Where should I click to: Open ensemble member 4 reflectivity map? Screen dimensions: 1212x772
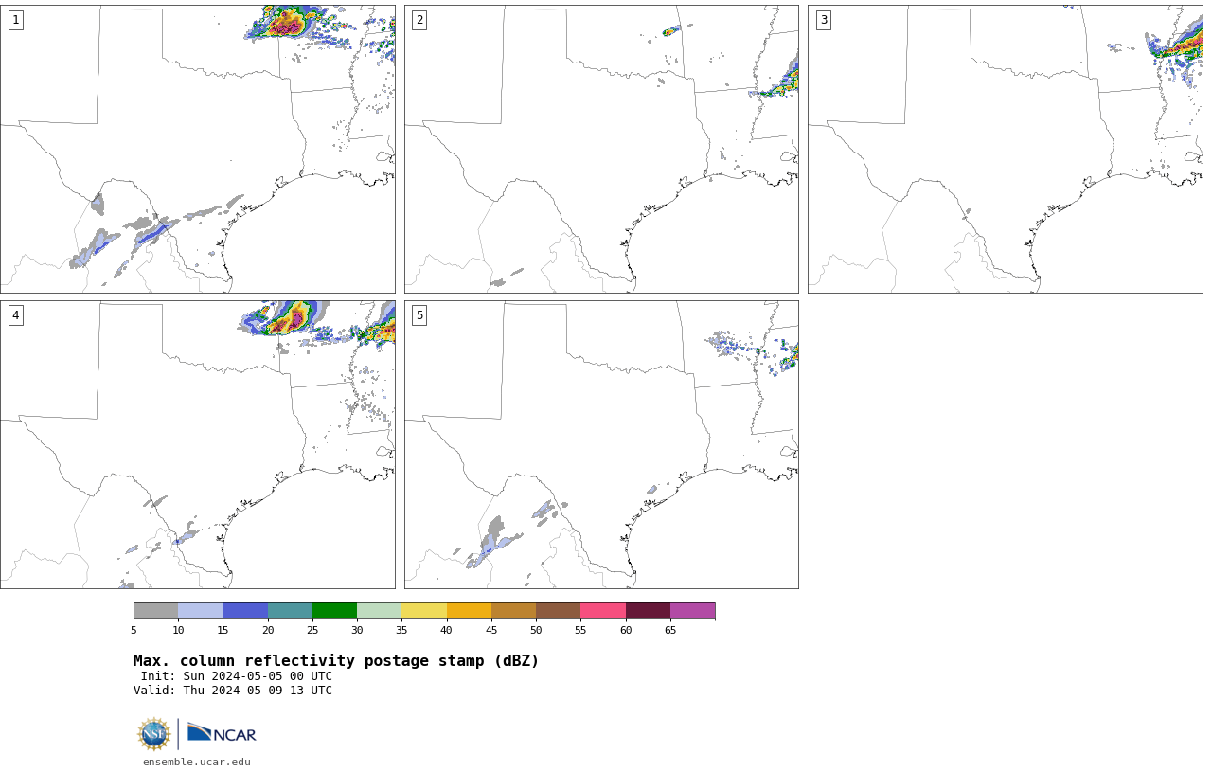197,445
